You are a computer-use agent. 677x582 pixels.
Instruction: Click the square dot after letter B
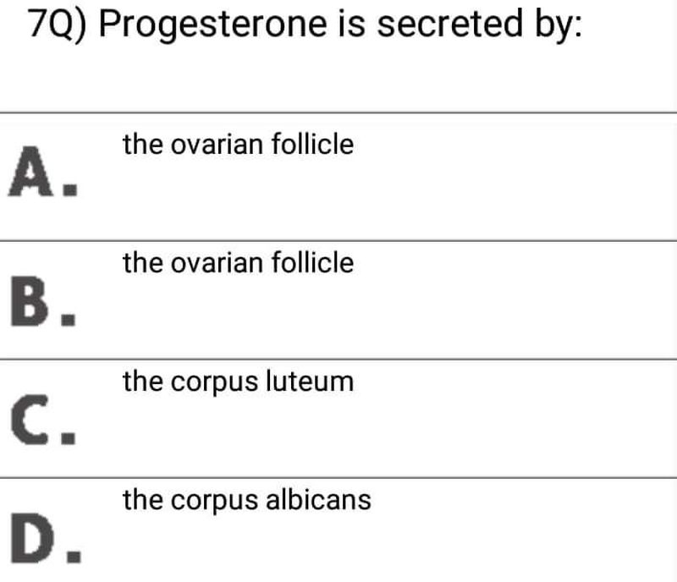[x=74, y=321]
